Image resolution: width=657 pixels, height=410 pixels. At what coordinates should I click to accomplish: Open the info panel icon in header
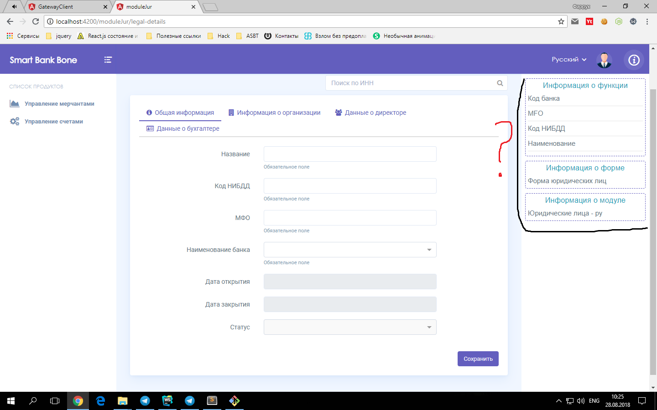pyautogui.click(x=634, y=60)
